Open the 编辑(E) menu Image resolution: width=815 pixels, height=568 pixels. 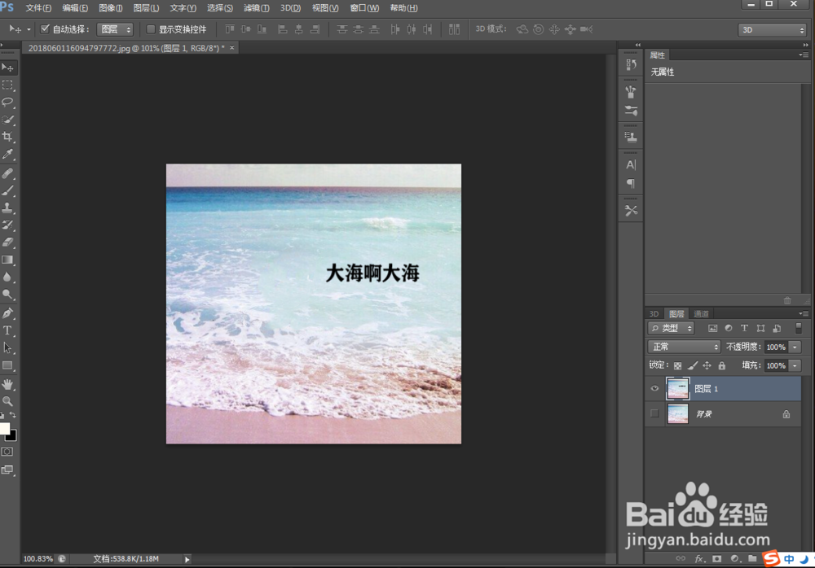coord(75,8)
